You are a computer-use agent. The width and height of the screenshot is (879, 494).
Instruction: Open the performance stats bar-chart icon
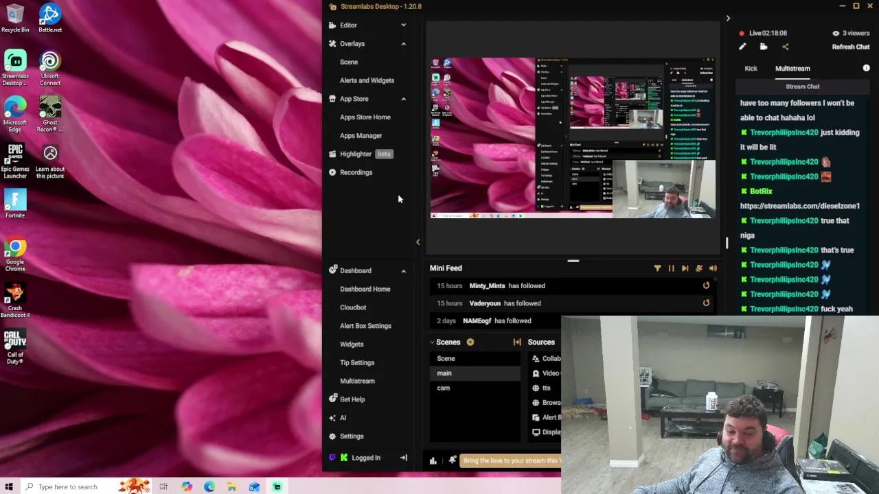click(x=433, y=460)
